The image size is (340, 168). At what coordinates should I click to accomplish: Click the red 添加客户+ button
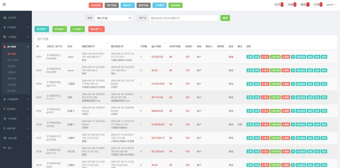click(x=96, y=29)
